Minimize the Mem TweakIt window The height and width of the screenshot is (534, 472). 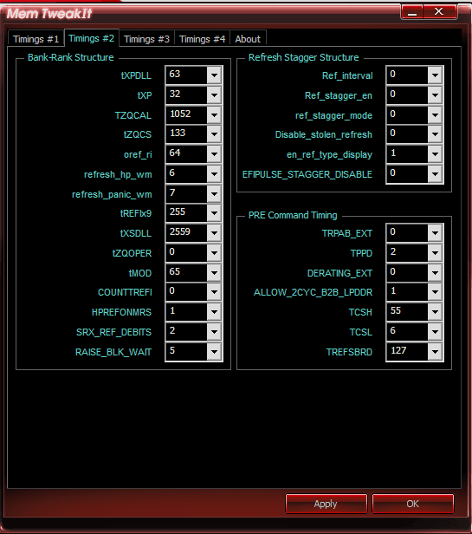pyautogui.click(x=412, y=12)
